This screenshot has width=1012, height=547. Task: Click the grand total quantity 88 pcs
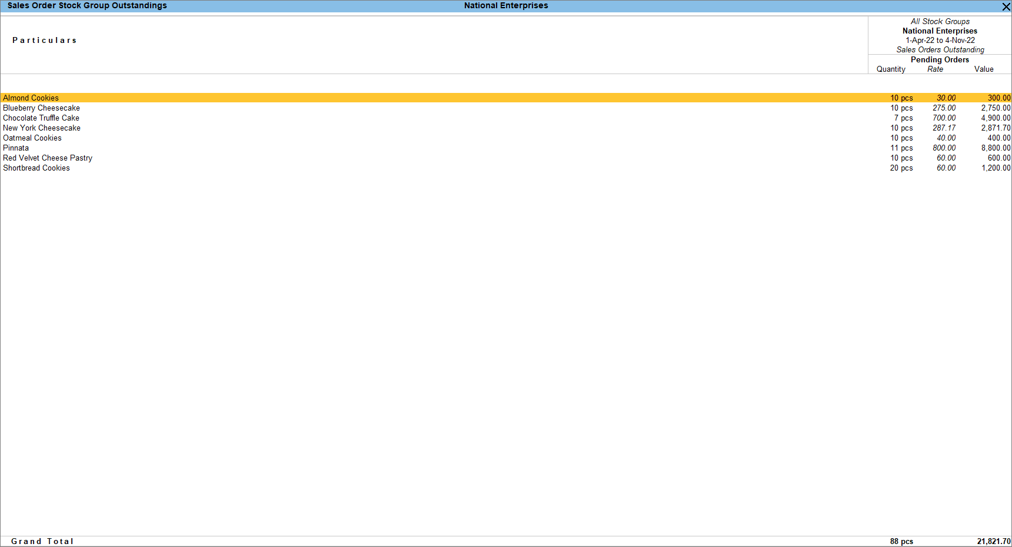click(901, 542)
